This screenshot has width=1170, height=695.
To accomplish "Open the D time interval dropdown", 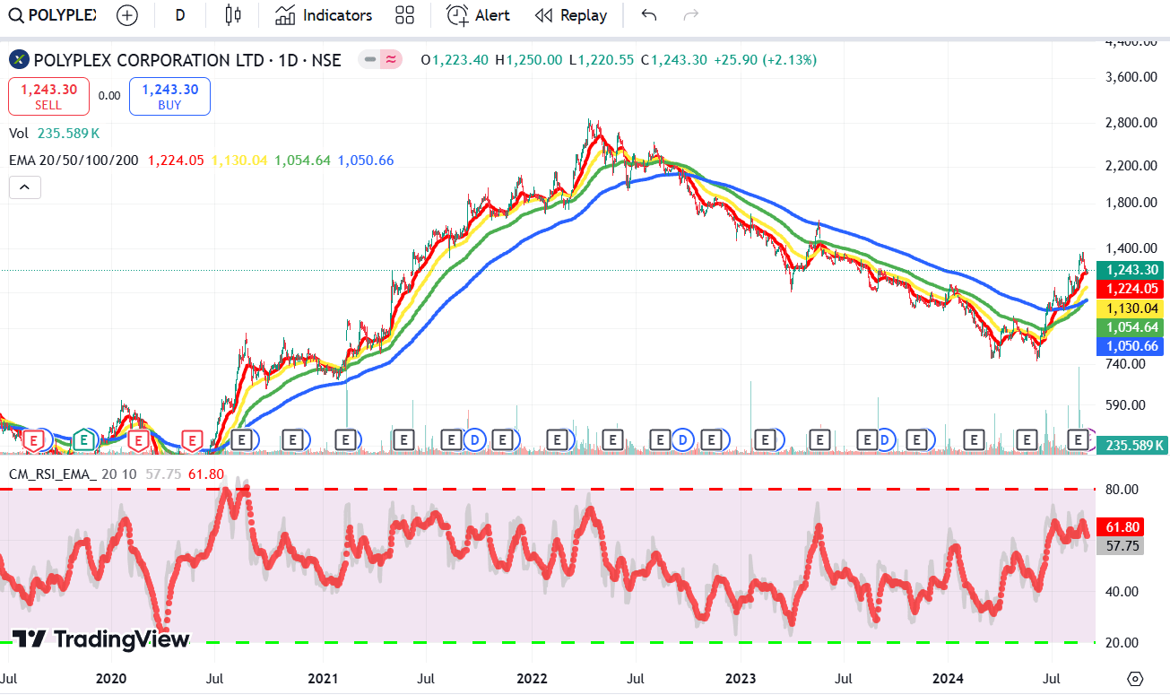I will (180, 15).
